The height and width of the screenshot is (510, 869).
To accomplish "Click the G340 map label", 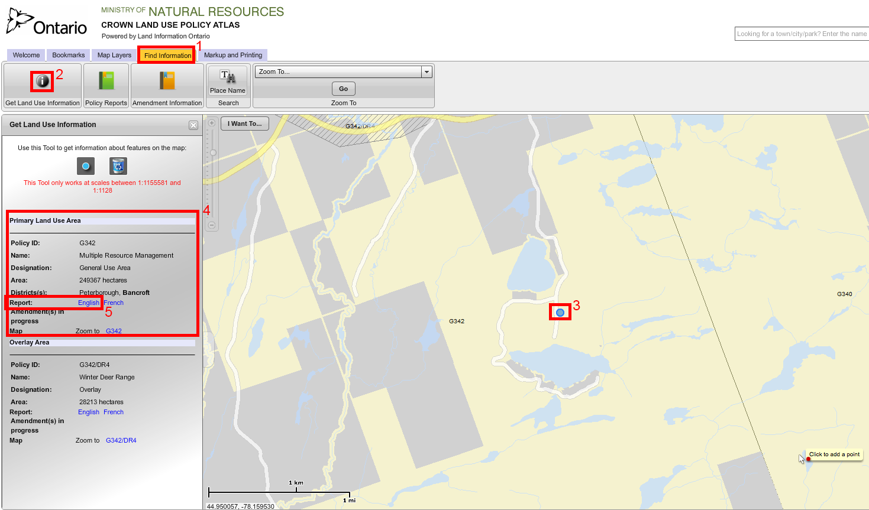I will [844, 294].
